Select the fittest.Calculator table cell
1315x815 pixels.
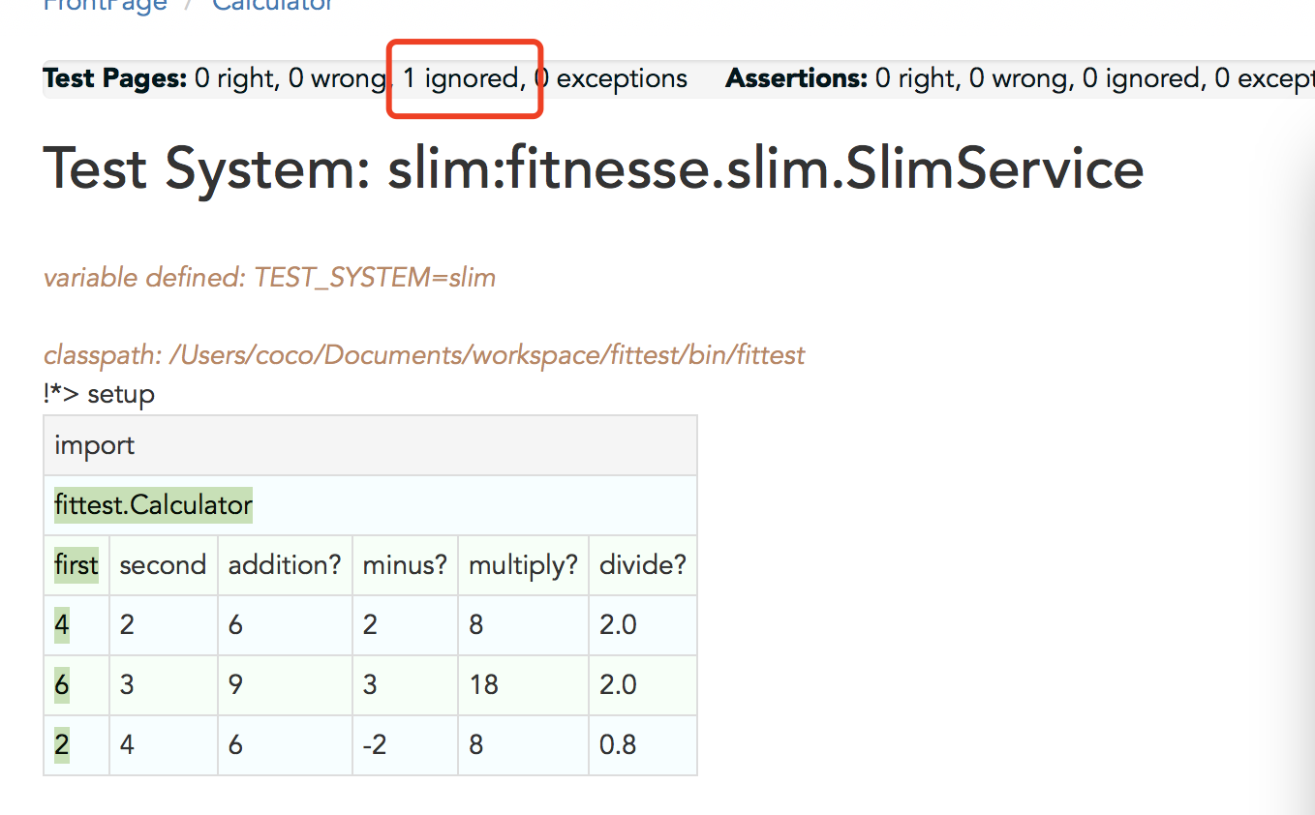[370, 505]
